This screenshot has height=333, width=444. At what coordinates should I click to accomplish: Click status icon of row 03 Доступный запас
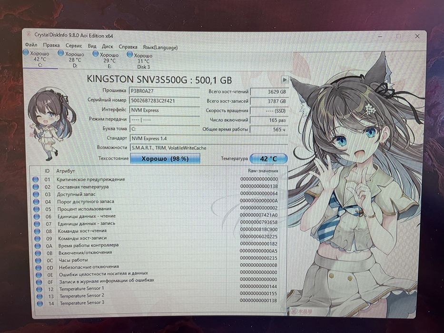[36, 194]
